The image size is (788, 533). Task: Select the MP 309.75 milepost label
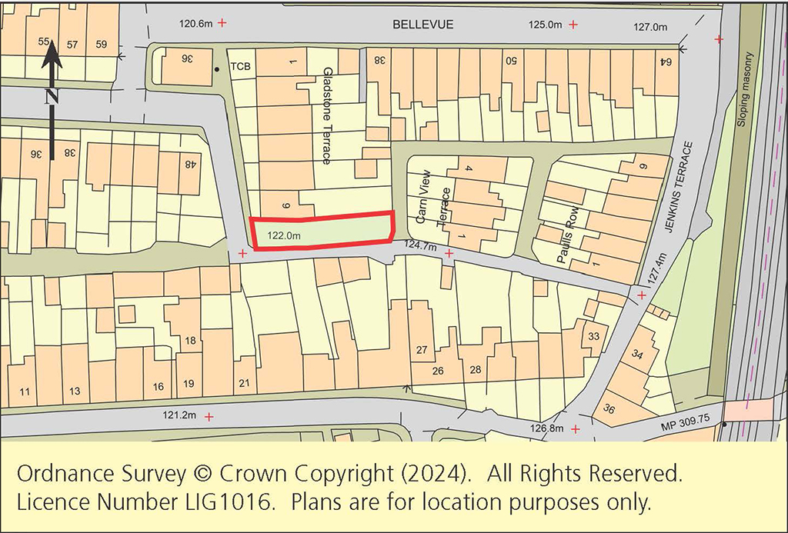(x=685, y=422)
